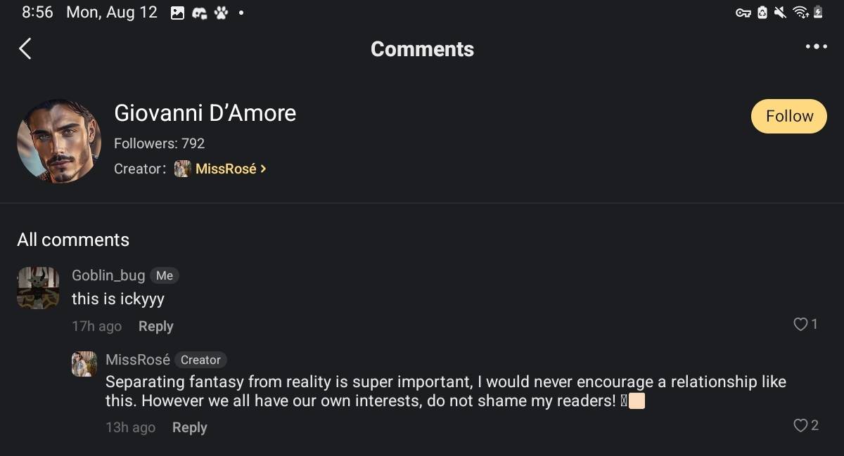Tap the paw notification icon
Screen dimensions: 844x456
click(x=221, y=13)
